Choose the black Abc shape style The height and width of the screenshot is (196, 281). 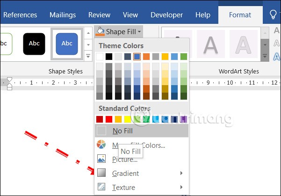click(34, 43)
